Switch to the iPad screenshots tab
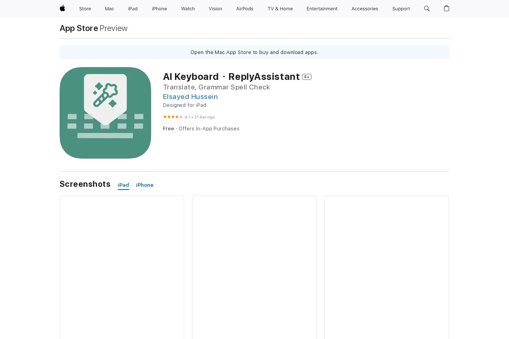The width and height of the screenshot is (509, 339). [x=123, y=185]
